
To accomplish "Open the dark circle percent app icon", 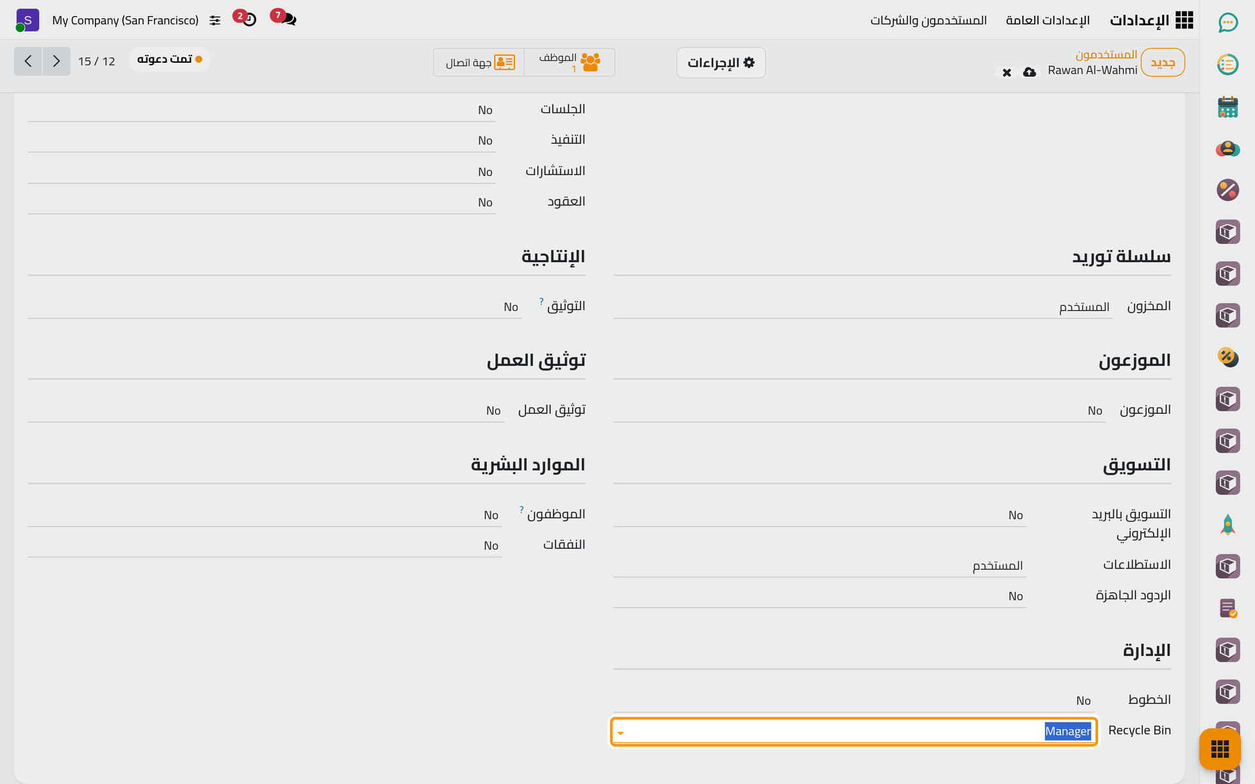I will click(1228, 190).
